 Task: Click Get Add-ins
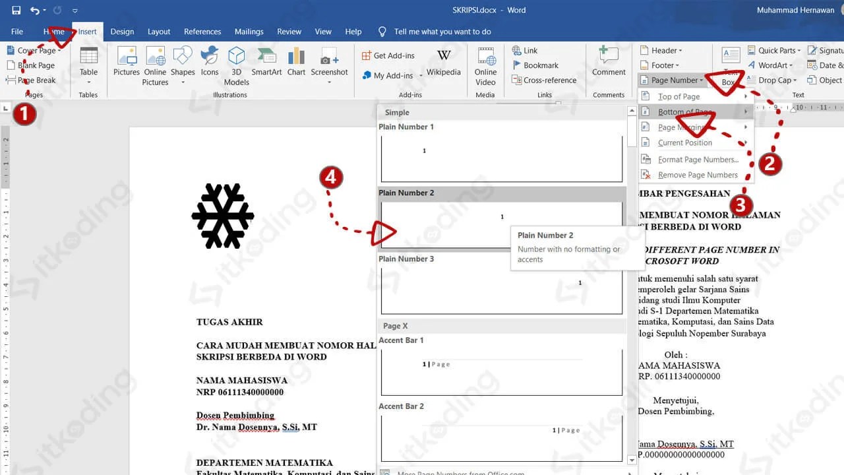tap(388, 56)
